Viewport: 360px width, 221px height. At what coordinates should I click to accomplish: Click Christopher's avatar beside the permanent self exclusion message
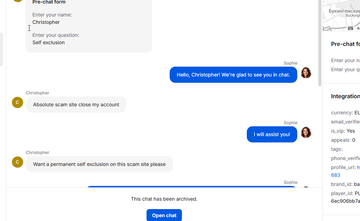pos(18,162)
